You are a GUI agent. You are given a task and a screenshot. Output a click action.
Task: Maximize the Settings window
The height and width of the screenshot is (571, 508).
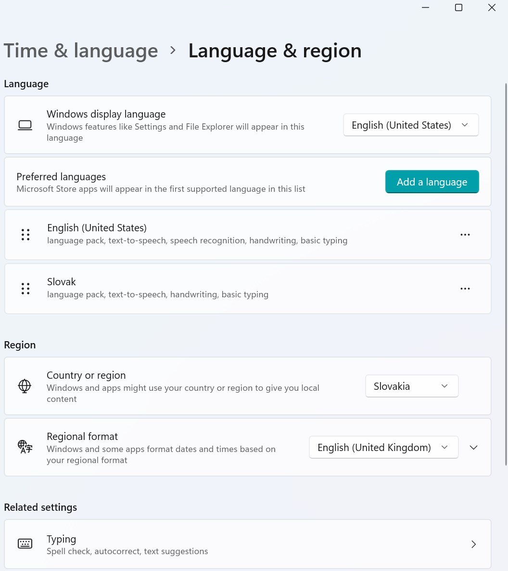[x=458, y=7]
